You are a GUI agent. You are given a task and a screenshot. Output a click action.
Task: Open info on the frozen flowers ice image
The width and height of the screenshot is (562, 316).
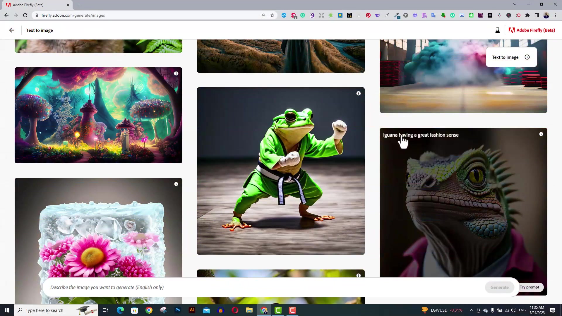176,184
